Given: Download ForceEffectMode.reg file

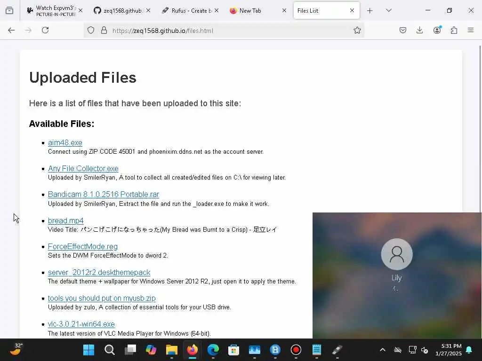Looking at the screenshot, I should coord(83,246).
